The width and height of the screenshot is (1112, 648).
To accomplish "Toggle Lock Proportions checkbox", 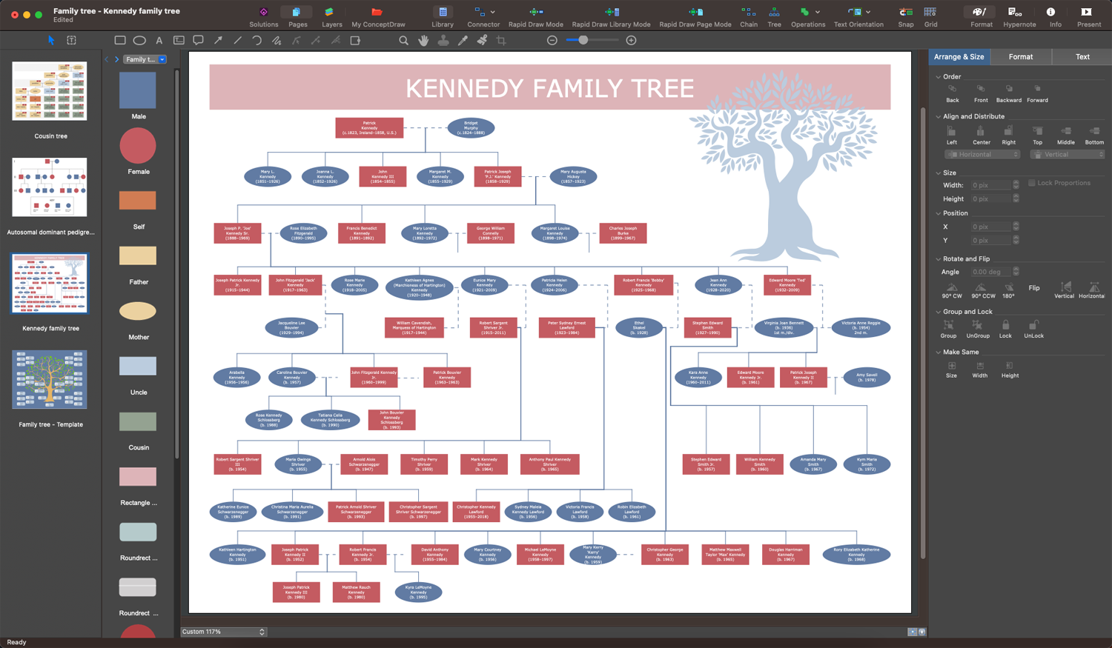I will (1031, 183).
